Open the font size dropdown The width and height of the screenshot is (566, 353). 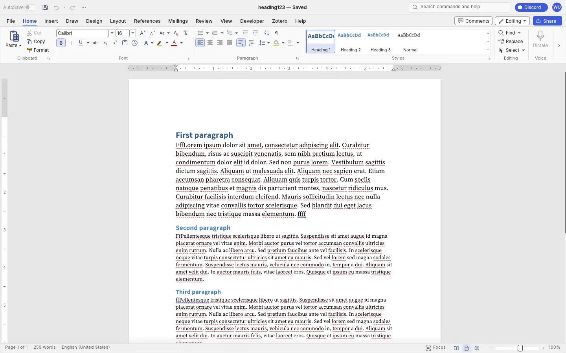click(x=133, y=33)
